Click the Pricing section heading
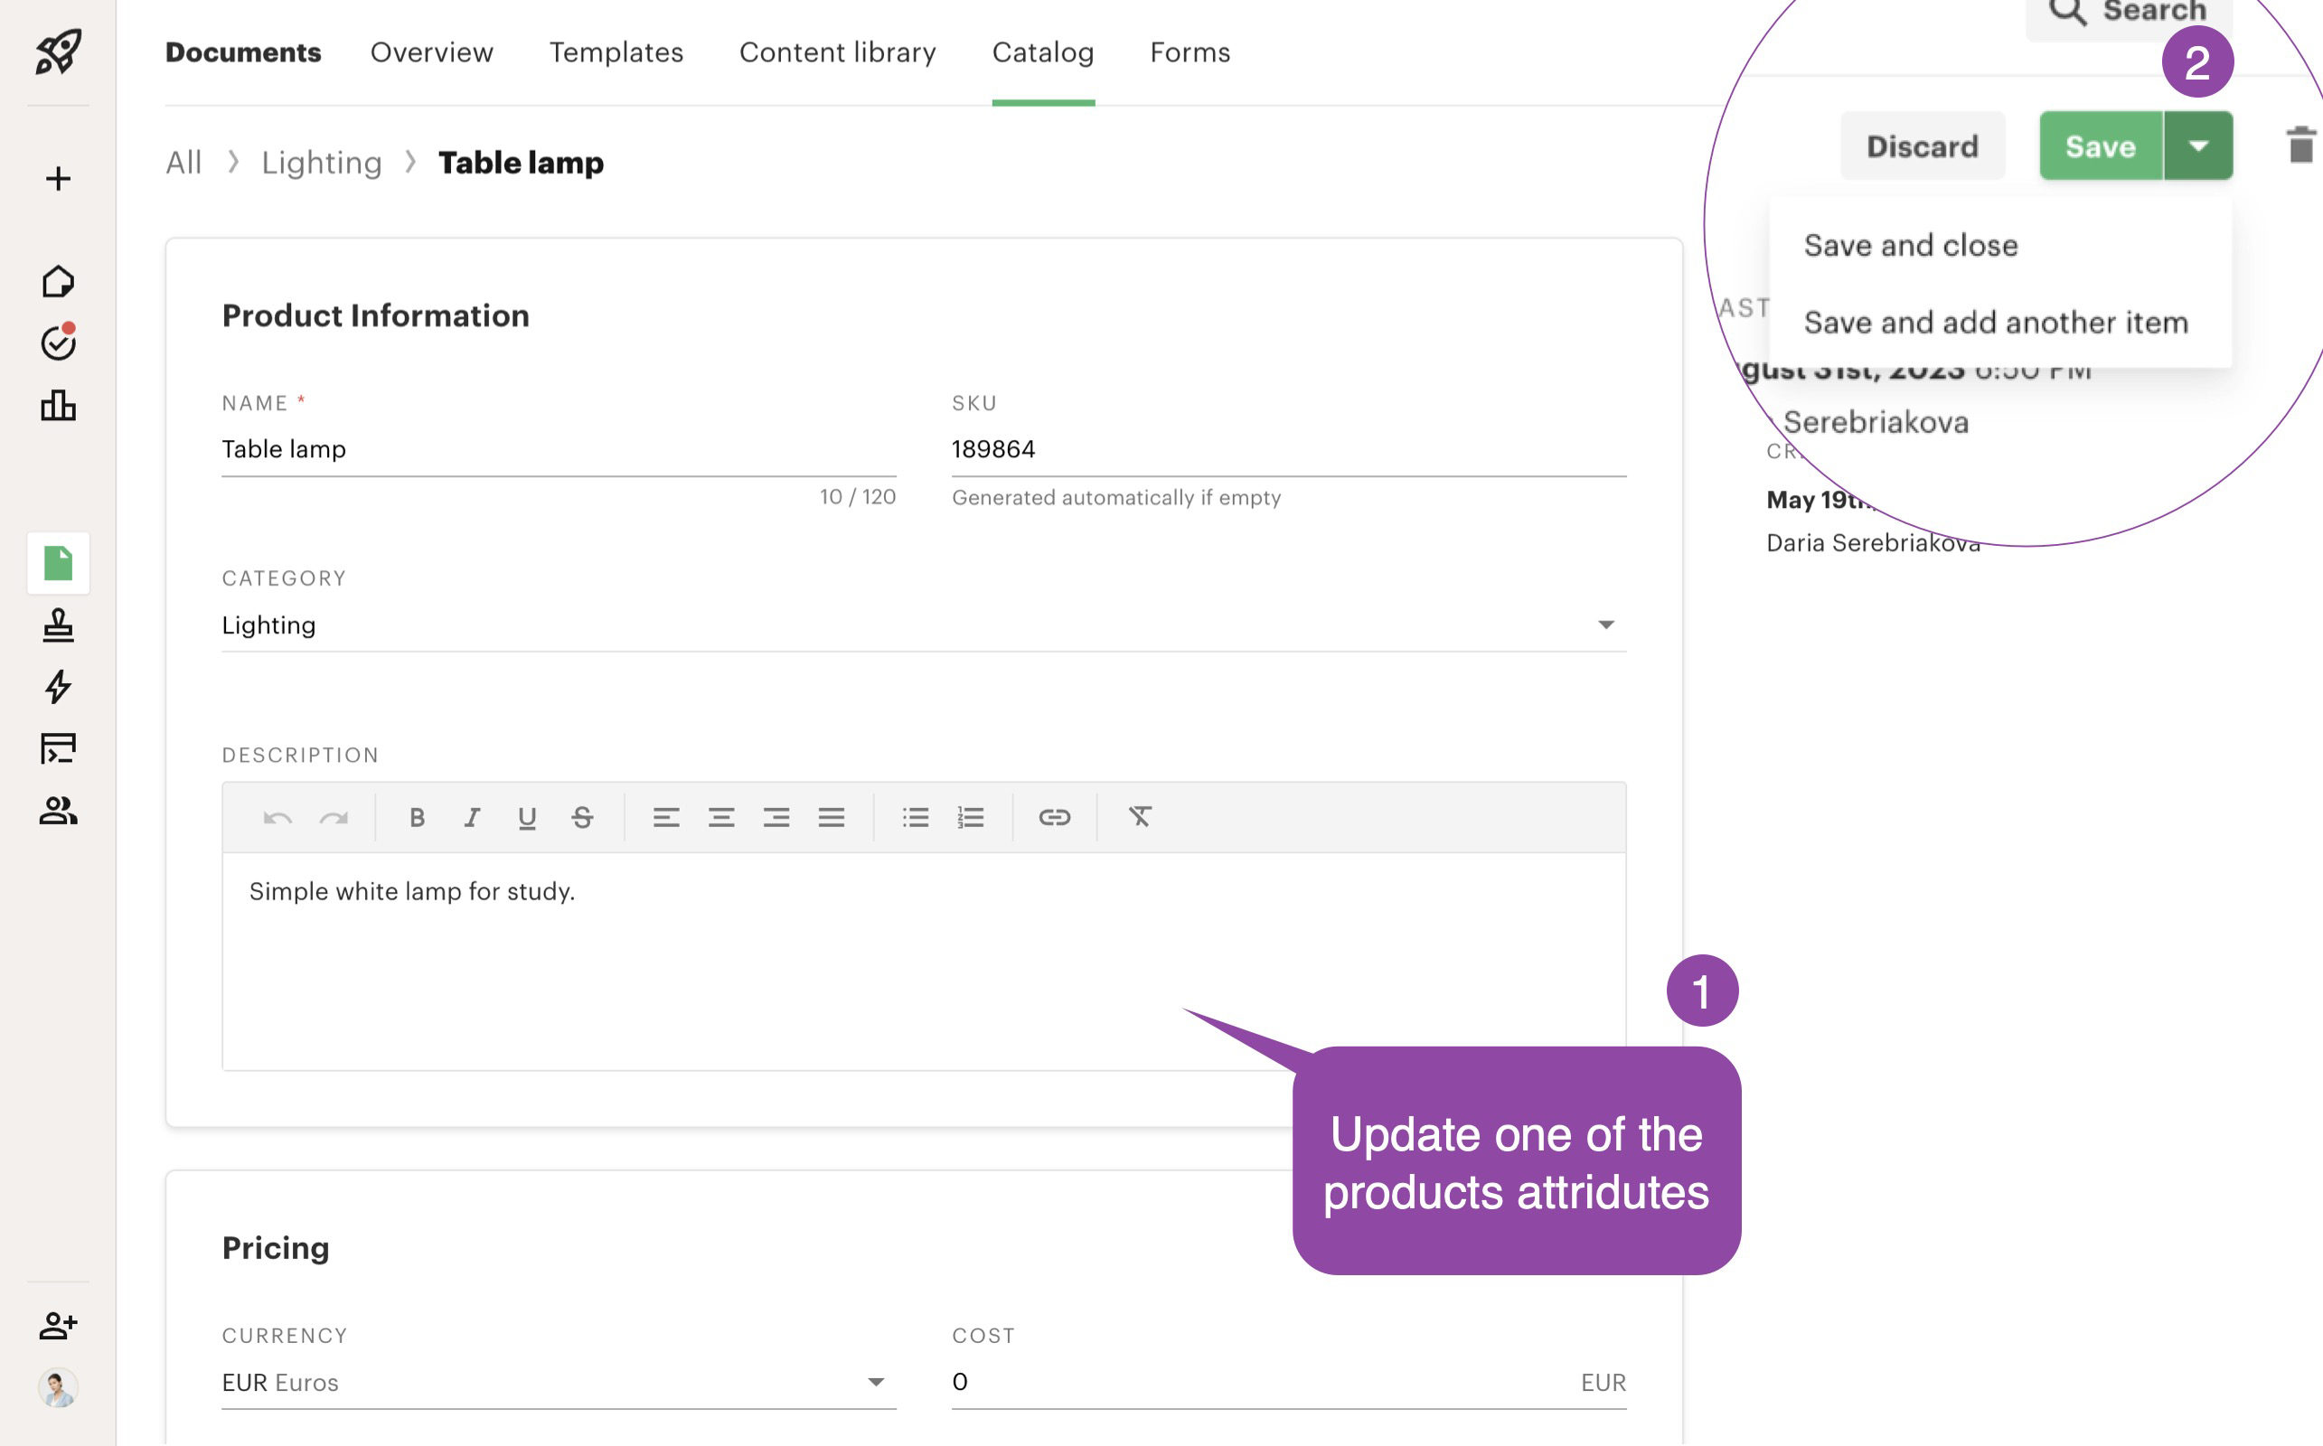This screenshot has height=1446, width=2323. pyautogui.click(x=276, y=1248)
